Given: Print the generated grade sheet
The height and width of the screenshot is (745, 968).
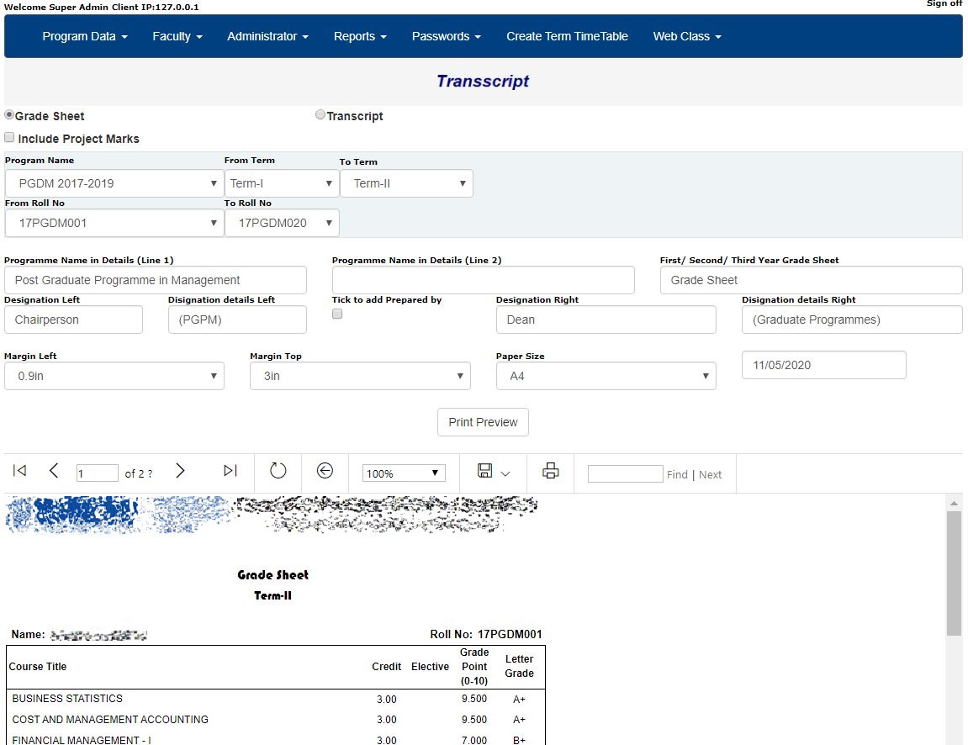Looking at the screenshot, I should click(x=550, y=472).
